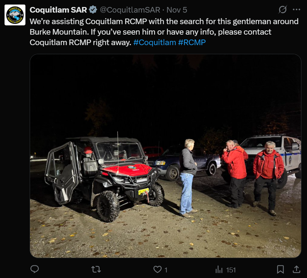Like the post with heart icon
Screen dimensions: 307x278
(x=158, y=269)
